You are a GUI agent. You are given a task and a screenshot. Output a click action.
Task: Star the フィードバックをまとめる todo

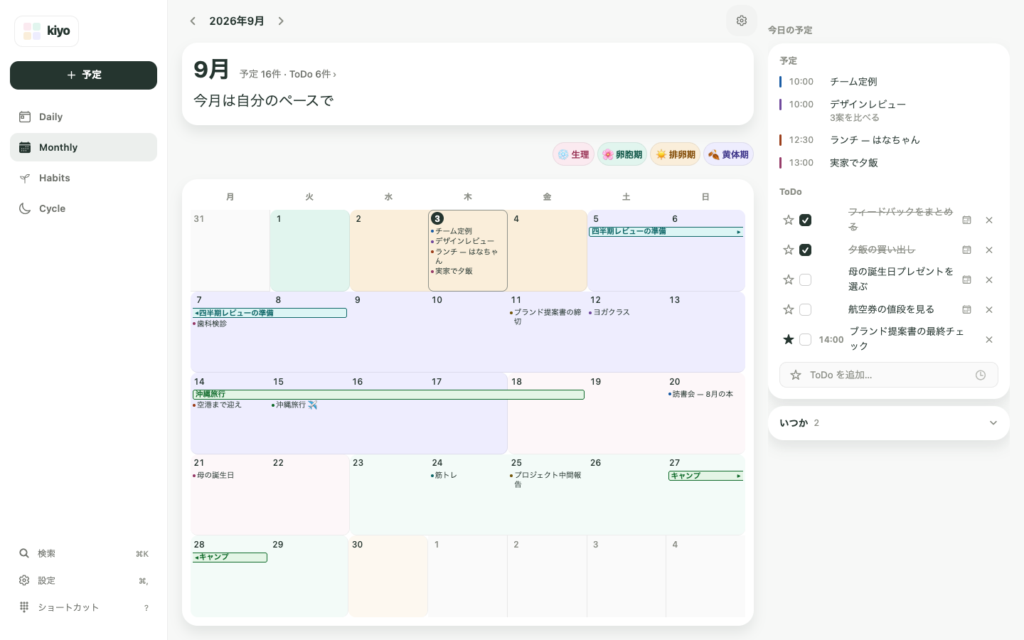789,220
